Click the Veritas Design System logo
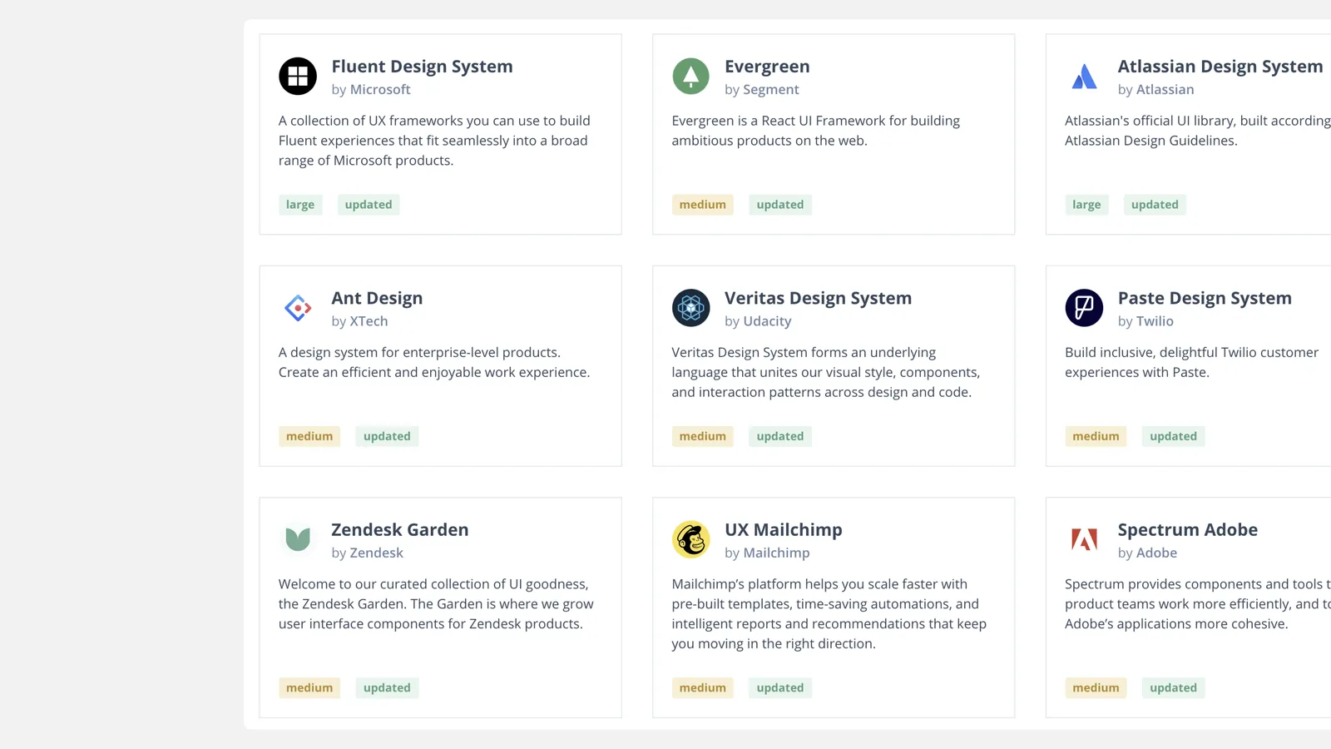1331x749 pixels. tap(690, 308)
